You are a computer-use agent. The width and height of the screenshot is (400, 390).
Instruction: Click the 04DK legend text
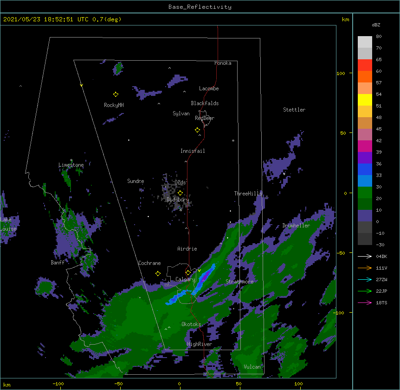381,256
